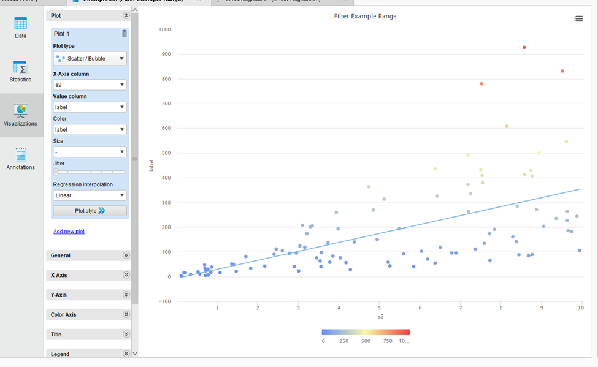The width and height of the screenshot is (598, 367).
Task: Expand the X-Axis settings section
Action: coord(88,275)
